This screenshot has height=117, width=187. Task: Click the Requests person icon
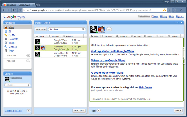click(x=6, y=39)
